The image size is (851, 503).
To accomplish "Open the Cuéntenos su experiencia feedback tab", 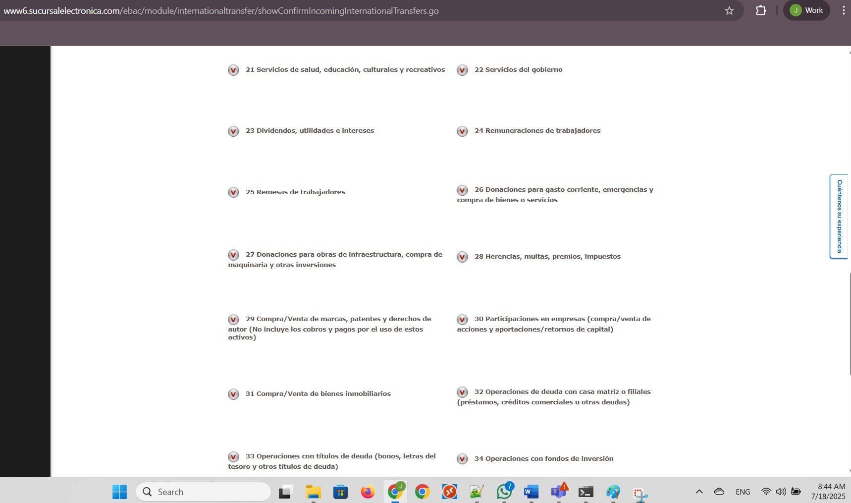I will click(839, 217).
